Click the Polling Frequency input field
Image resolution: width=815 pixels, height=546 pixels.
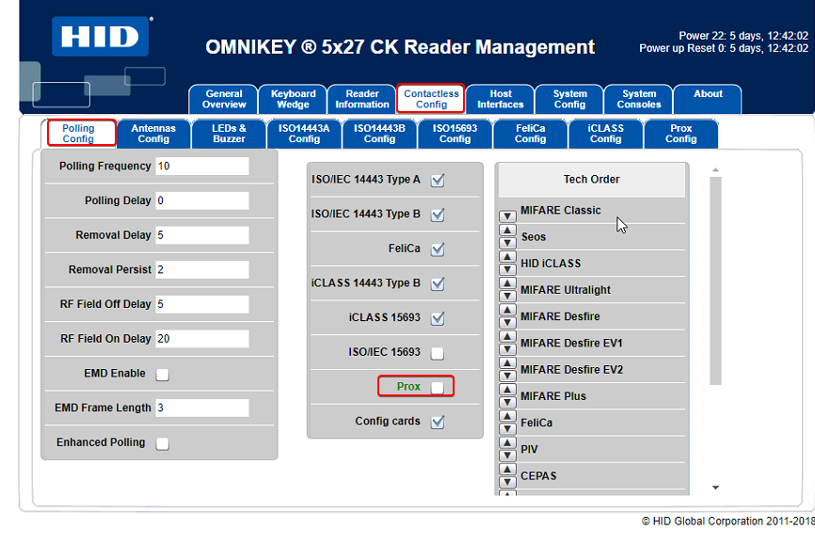click(202, 167)
